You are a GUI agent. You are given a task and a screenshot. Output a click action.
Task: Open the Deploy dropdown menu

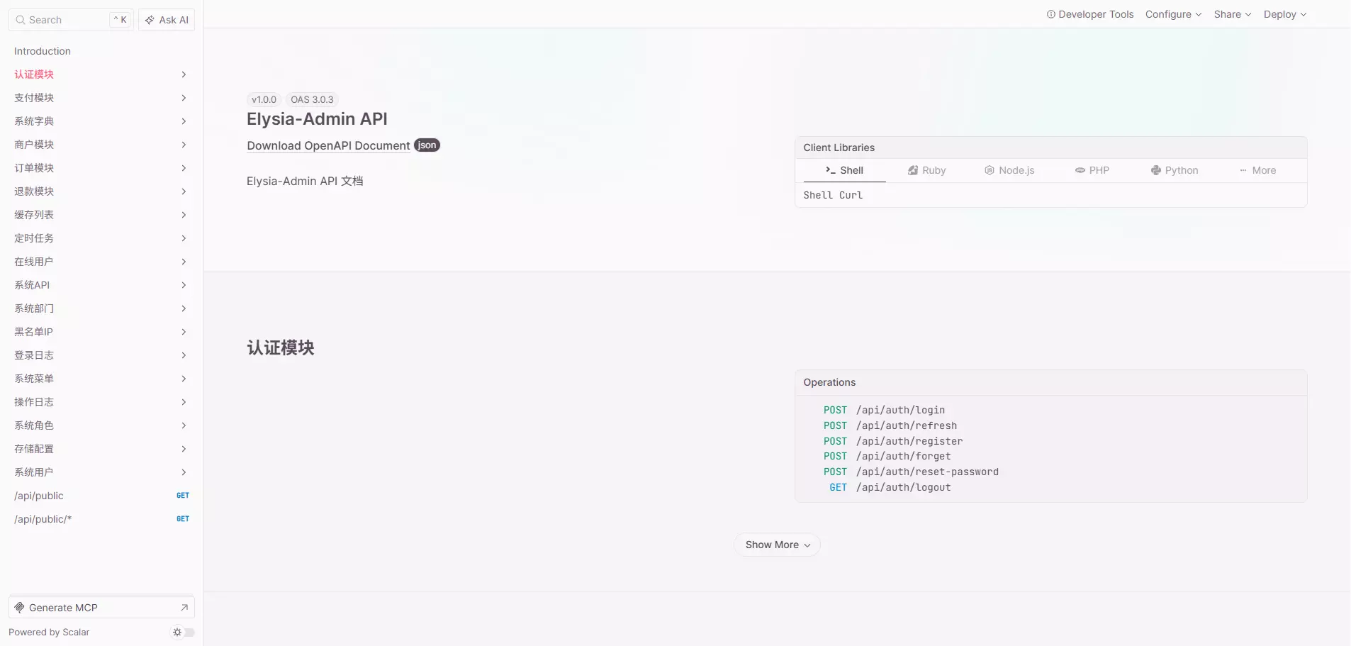tap(1284, 14)
